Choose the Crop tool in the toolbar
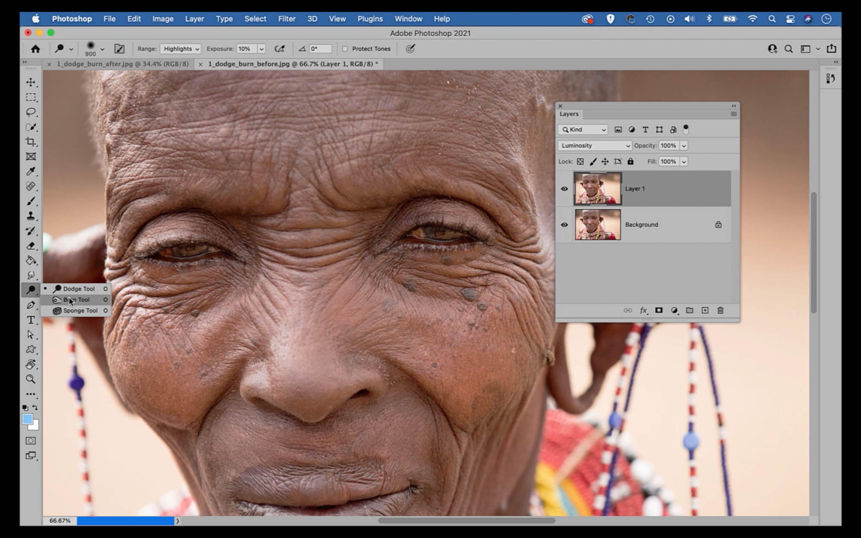 click(x=31, y=142)
